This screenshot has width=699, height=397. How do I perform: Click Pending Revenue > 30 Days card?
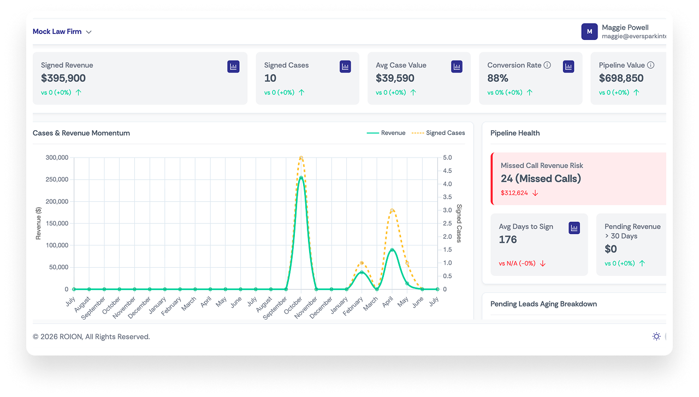pos(631,244)
